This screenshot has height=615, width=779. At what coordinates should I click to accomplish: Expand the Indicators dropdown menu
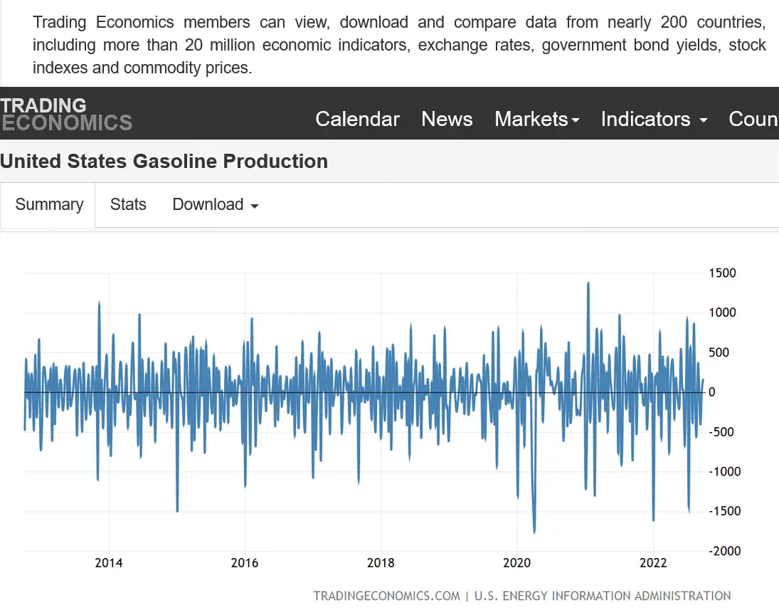tap(654, 119)
